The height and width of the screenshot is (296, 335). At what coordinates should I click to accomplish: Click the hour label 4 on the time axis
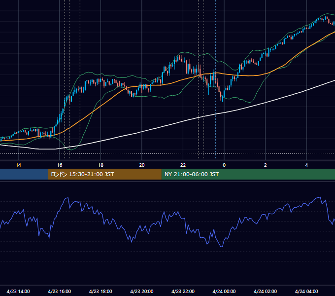point(306,165)
